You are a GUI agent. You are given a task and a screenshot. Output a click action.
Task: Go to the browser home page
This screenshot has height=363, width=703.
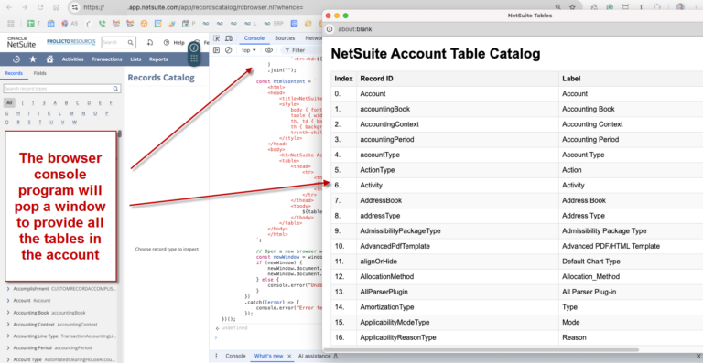pyautogui.click(x=56, y=7)
